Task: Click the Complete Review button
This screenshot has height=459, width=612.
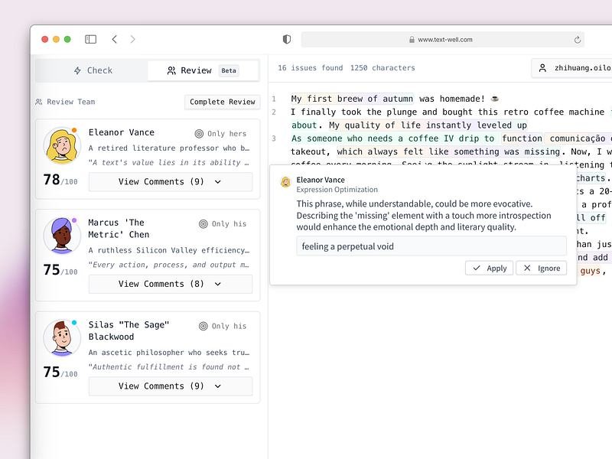Action: pyautogui.click(x=223, y=102)
